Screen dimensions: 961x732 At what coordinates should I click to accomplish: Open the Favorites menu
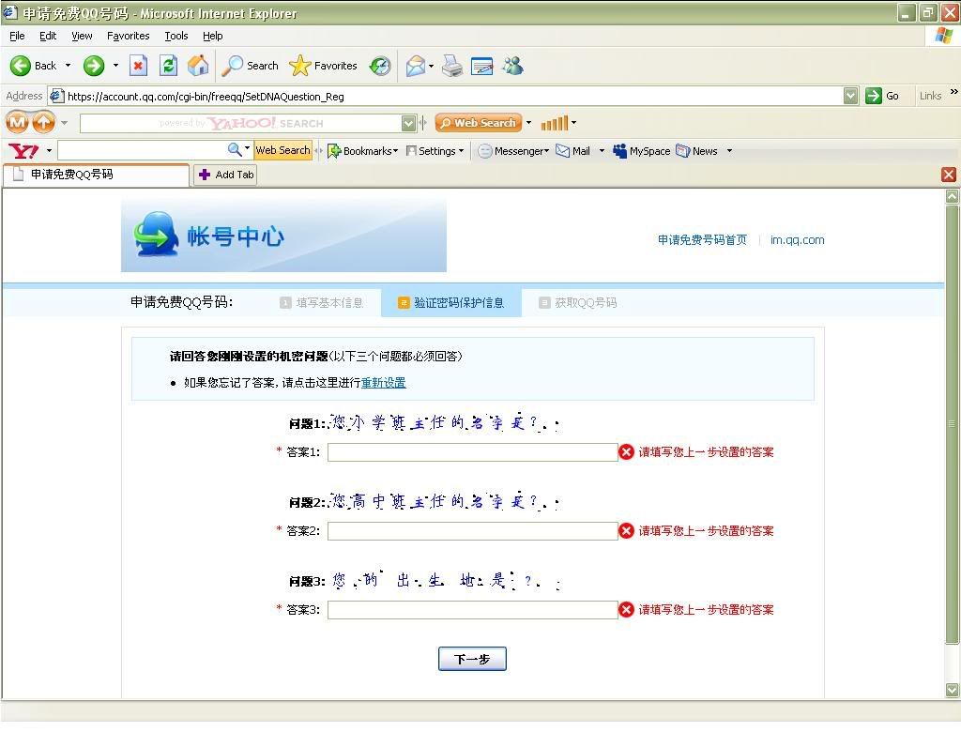(x=128, y=36)
